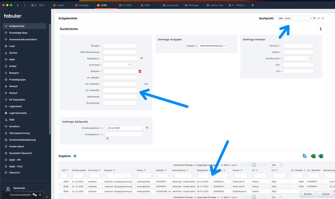Click the Suchen button
The width and height of the screenshot is (335, 199).
[308, 194]
